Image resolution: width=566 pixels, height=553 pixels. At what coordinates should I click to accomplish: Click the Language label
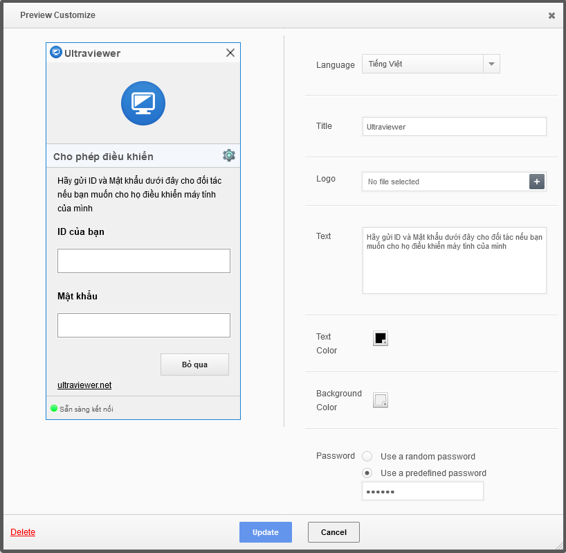pyautogui.click(x=336, y=65)
